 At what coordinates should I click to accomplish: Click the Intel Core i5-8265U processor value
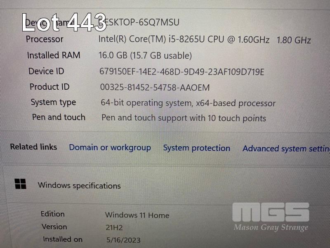pos(205,39)
